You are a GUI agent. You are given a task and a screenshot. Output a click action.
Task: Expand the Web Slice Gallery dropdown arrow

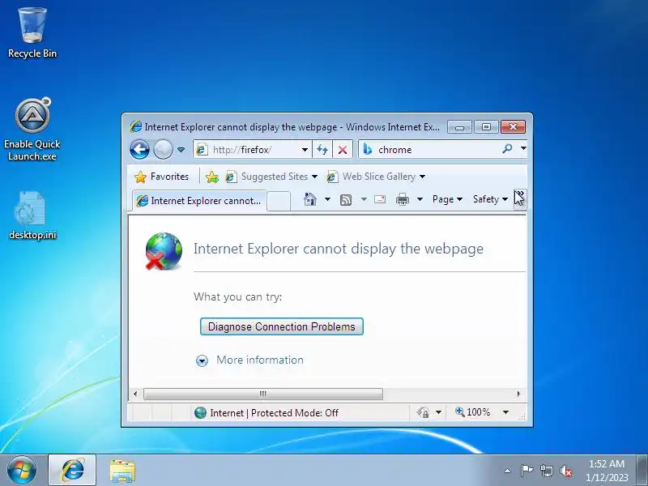pyautogui.click(x=422, y=177)
